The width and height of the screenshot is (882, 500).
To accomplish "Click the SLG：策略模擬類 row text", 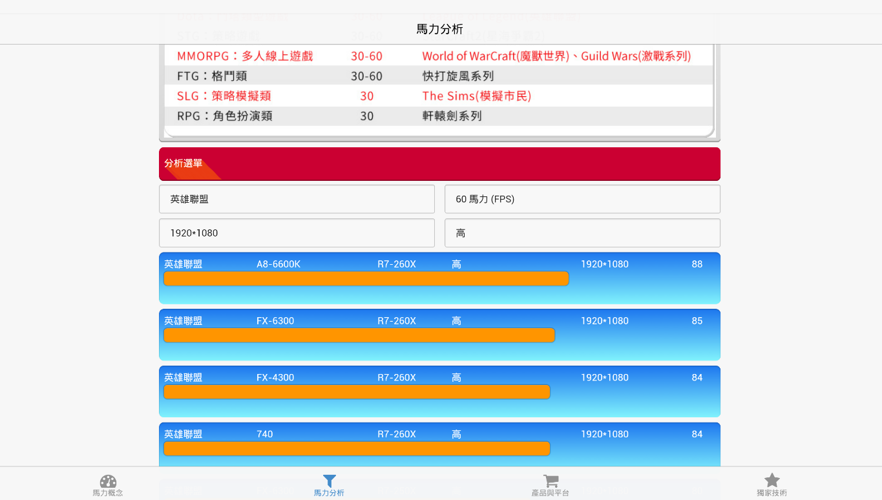I will (x=224, y=96).
